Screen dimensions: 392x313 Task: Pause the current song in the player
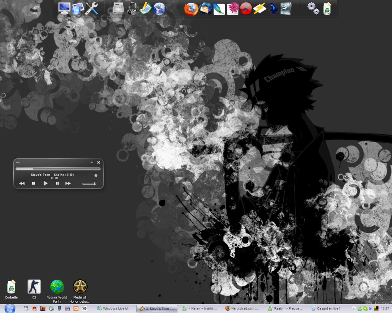[x=57, y=183]
